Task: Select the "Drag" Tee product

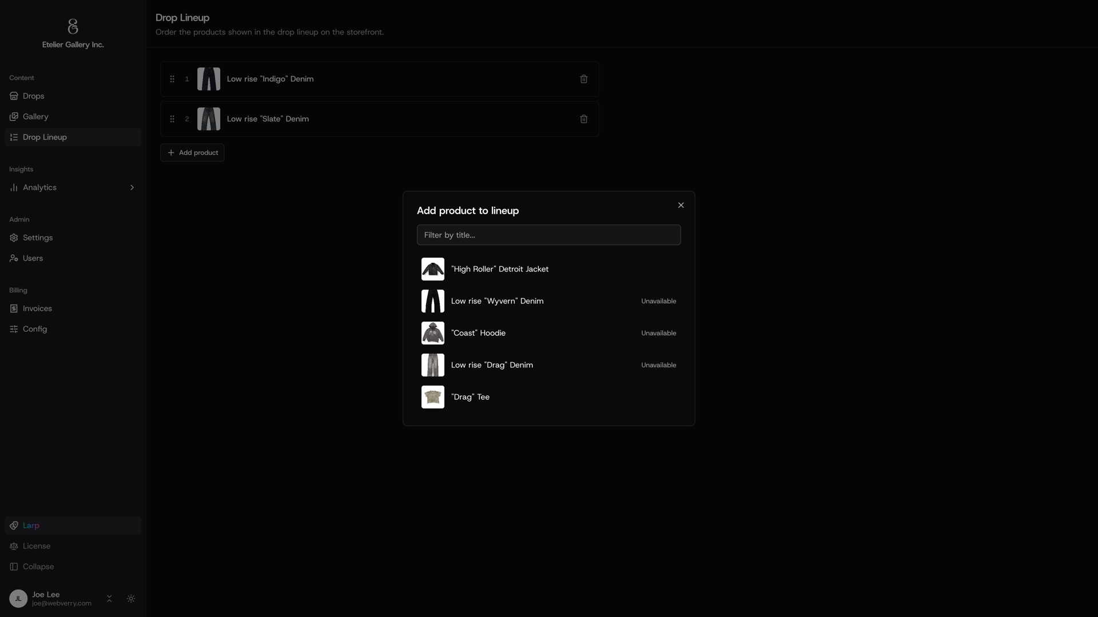Action: [549, 397]
